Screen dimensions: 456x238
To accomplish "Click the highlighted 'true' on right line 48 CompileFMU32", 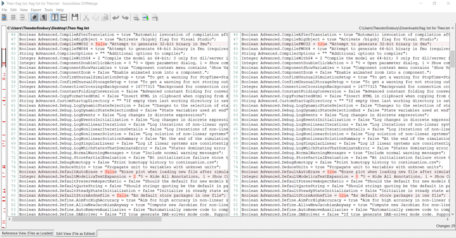I will [x=322, y=44].
